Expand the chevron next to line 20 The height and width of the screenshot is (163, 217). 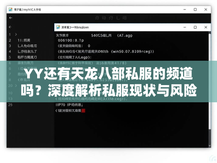(x=16, y=85)
